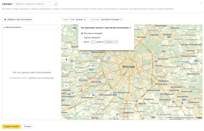The height and width of the screenshot is (131, 204).
Task: Click the days count input field
Action: 93,42
